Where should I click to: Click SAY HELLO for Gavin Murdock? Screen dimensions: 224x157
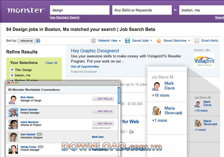(x=103, y=124)
